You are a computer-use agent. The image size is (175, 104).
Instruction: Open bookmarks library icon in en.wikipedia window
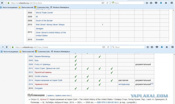point(151,3)
